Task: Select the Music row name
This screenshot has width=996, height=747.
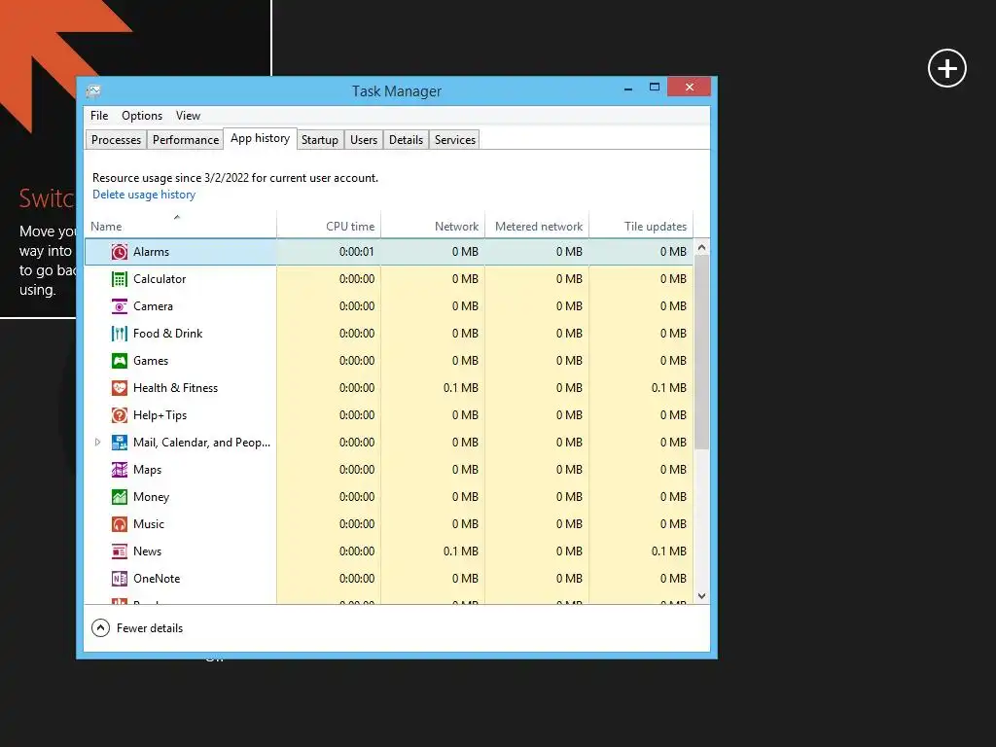Action: click(x=149, y=524)
